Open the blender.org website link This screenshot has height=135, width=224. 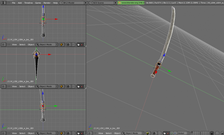131,3
